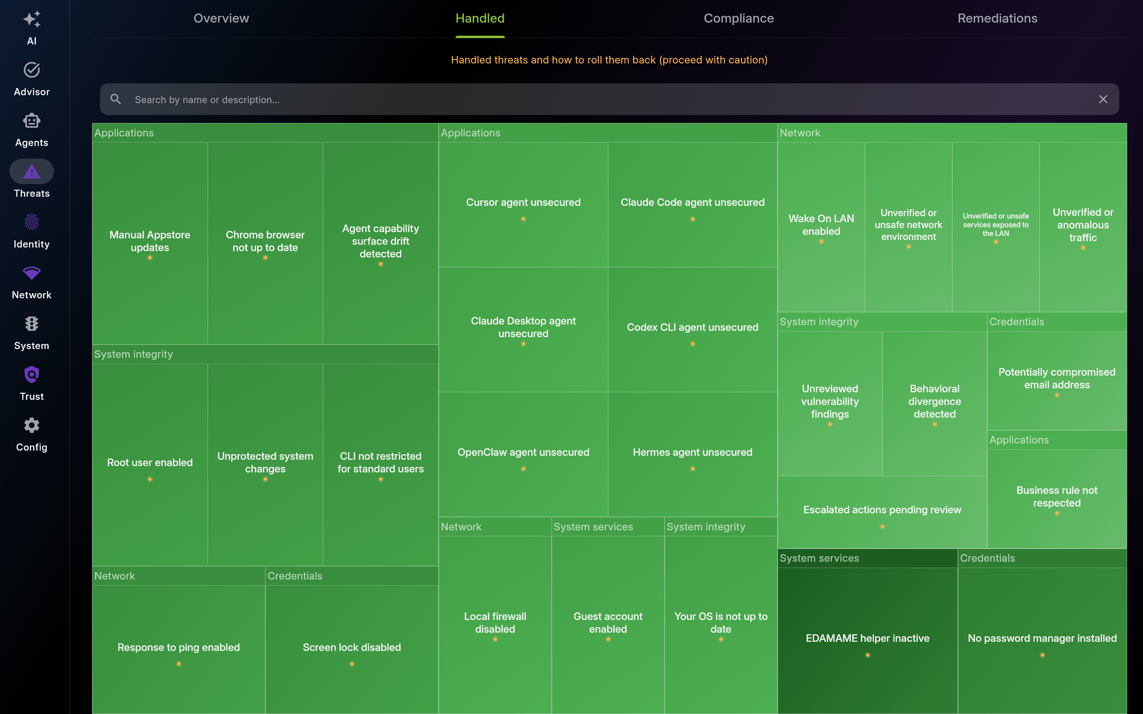Open the Local firewall disabled tile

pyautogui.click(x=495, y=624)
